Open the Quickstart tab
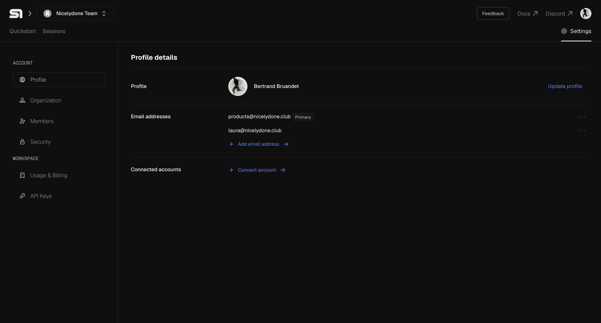 (23, 31)
